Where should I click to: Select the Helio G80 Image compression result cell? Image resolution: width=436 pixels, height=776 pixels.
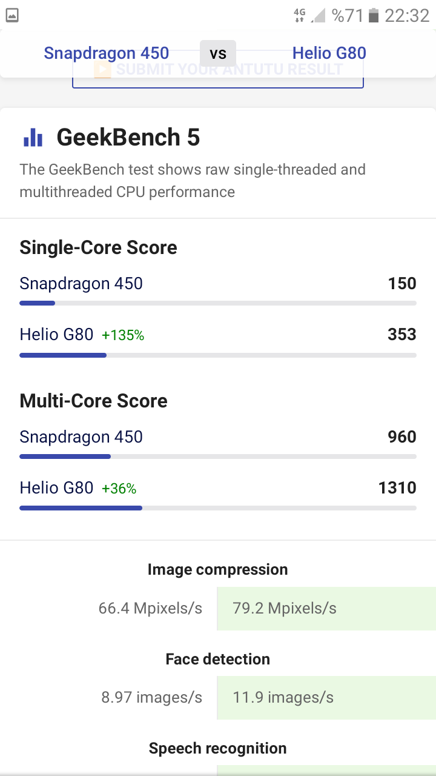point(326,608)
